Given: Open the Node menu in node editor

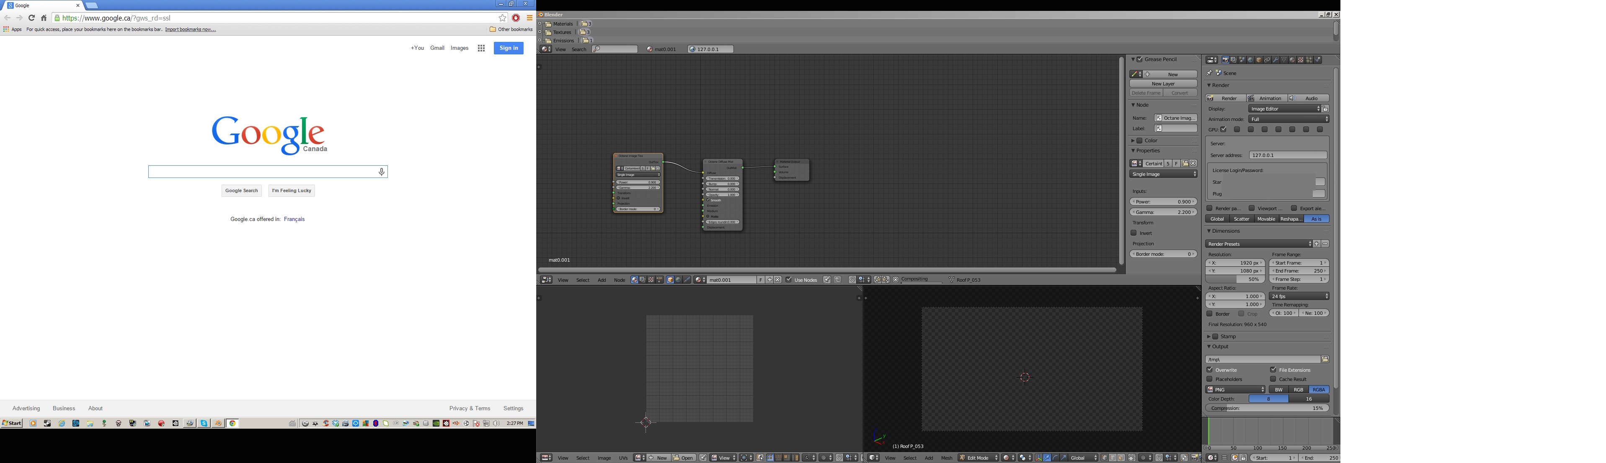Looking at the screenshot, I should click(619, 280).
